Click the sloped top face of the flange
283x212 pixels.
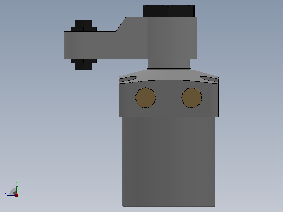(169, 74)
